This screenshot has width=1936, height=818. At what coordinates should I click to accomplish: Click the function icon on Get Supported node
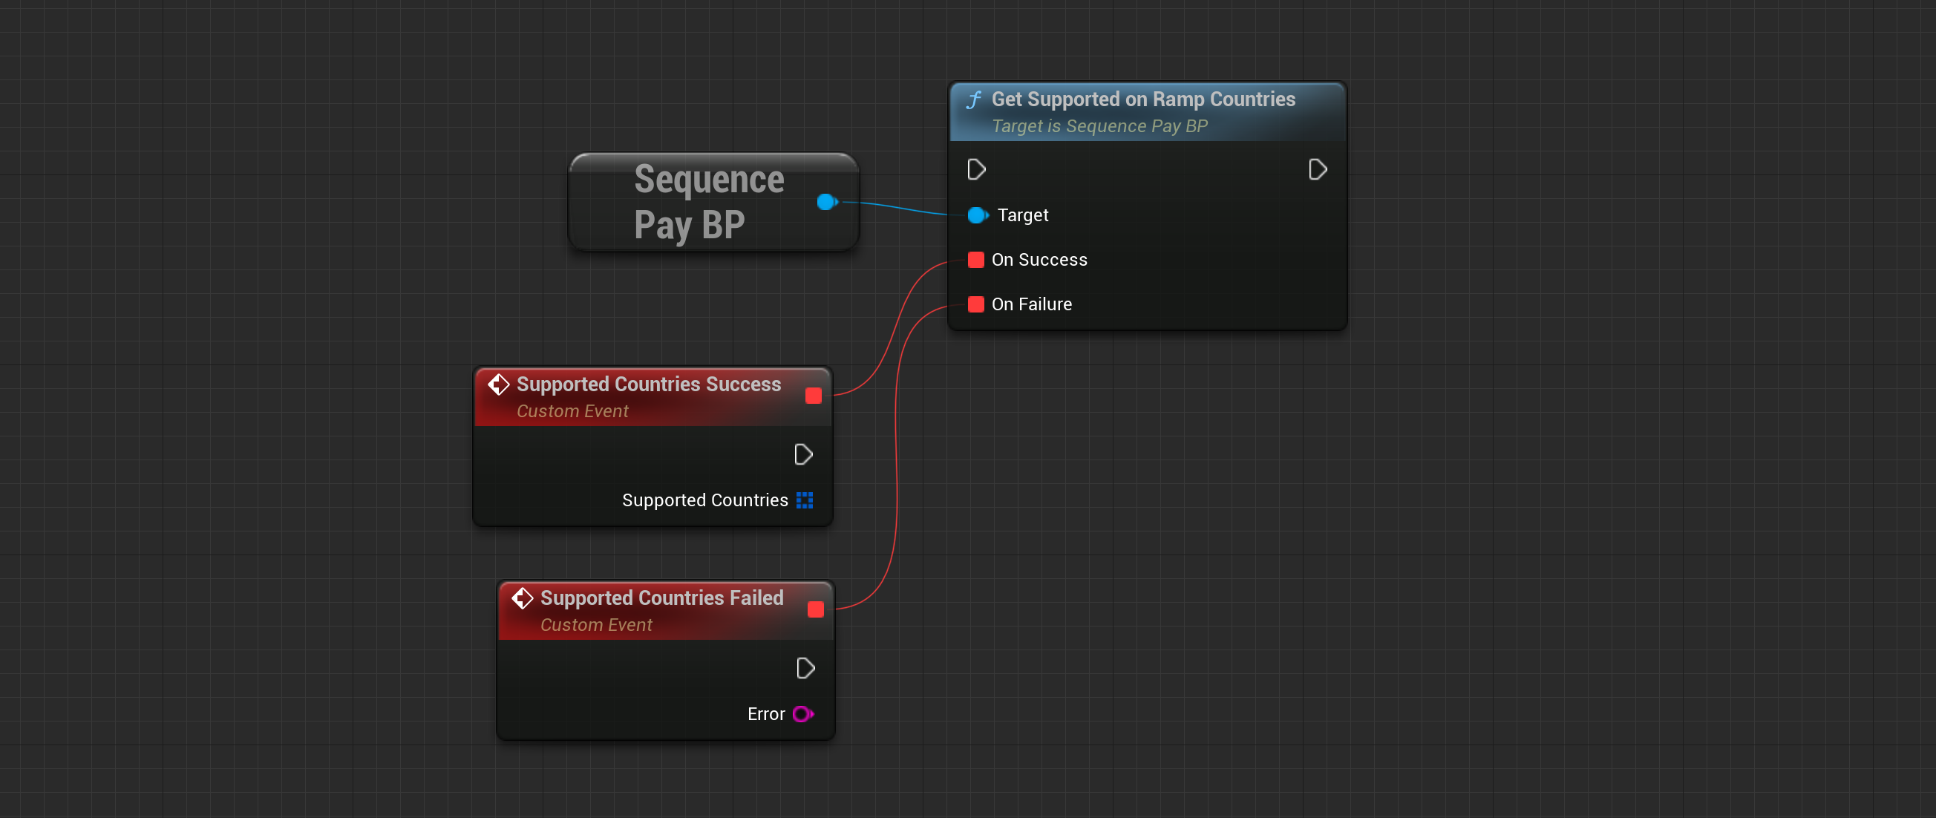click(x=974, y=100)
